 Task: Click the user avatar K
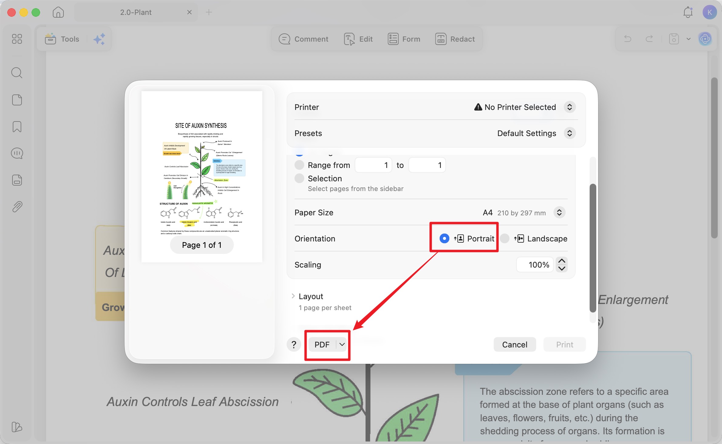[710, 12]
